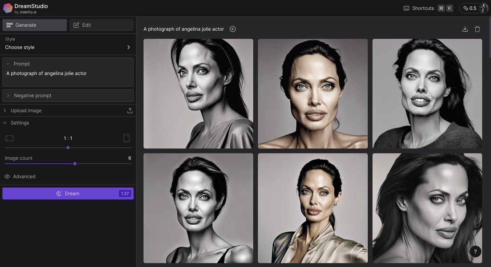491x267 pixels.
Task: Click the DreamStudio logo icon
Action: pyautogui.click(x=8, y=8)
